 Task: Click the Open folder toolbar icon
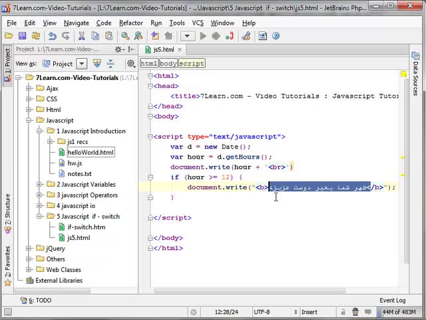9,36
